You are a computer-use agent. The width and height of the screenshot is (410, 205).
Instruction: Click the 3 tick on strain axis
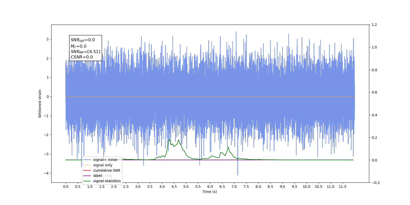click(47, 39)
